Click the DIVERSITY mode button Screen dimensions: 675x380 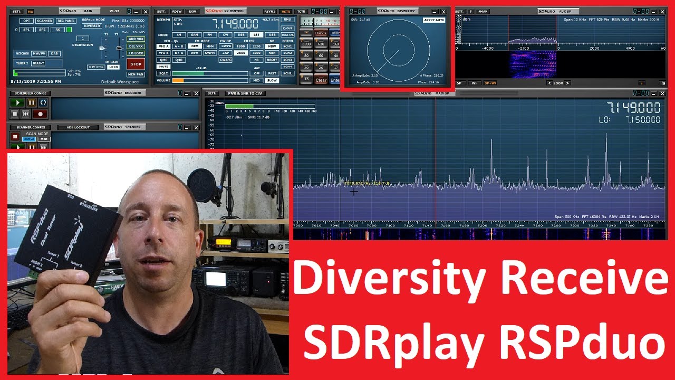click(x=92, y=25)
